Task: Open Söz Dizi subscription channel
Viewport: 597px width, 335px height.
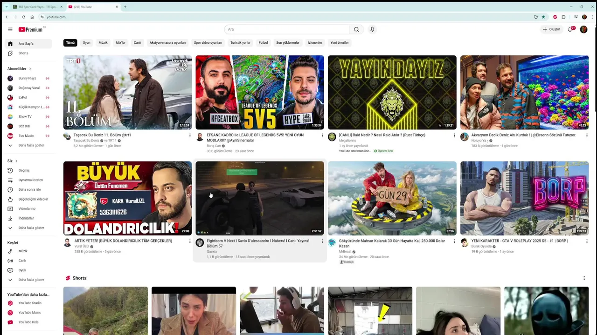Action: 28,126
